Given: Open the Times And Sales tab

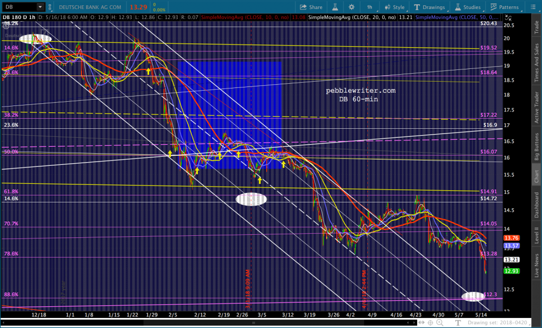Looking at the screenshot, I should (x=536, y=61).
